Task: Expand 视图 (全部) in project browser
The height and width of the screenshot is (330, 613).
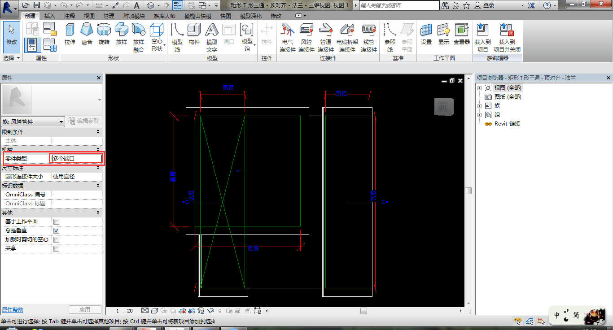Action: [x=480, y=88]
